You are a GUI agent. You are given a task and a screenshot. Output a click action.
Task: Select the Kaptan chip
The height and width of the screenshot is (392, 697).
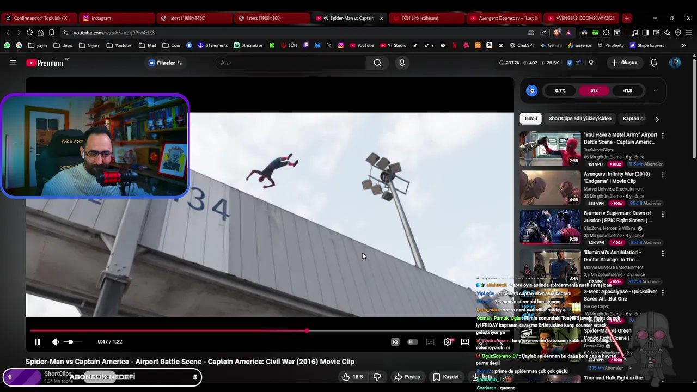coord(634,118)
